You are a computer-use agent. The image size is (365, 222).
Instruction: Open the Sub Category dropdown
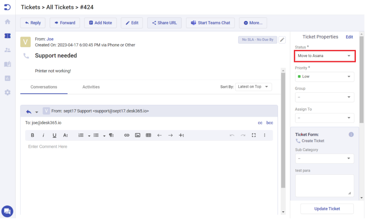tap(324, 158)
